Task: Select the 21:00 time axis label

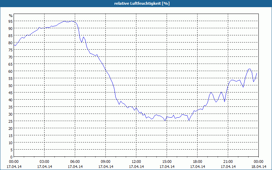Action: [x=228, y=162]
